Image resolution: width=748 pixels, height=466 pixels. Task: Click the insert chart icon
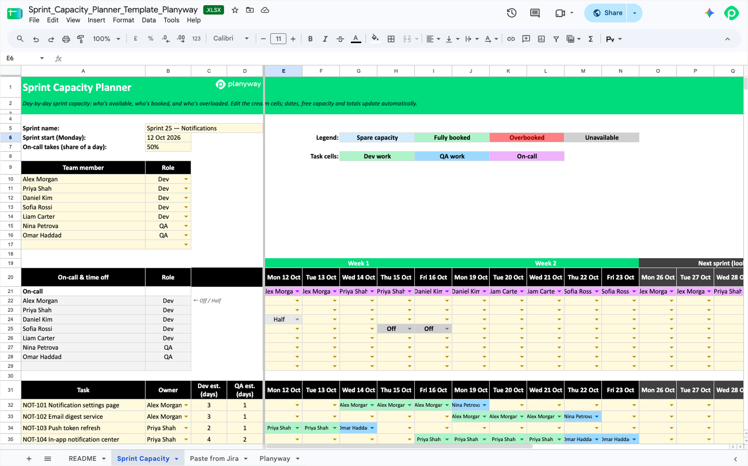click(x=541, y=39)
